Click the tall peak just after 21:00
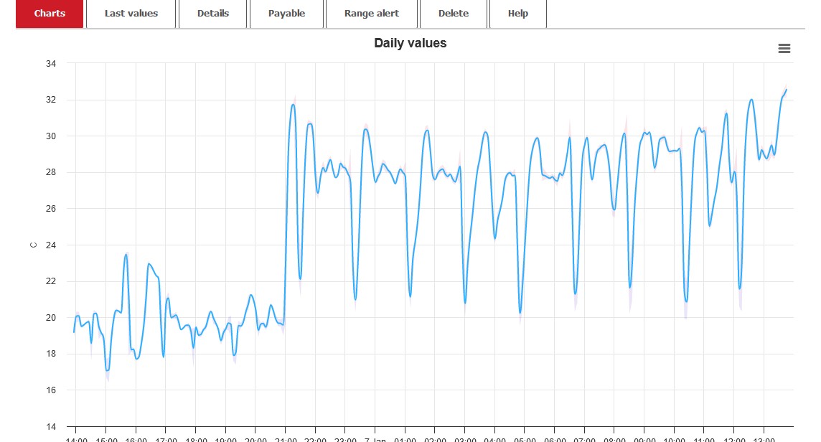 293,105
